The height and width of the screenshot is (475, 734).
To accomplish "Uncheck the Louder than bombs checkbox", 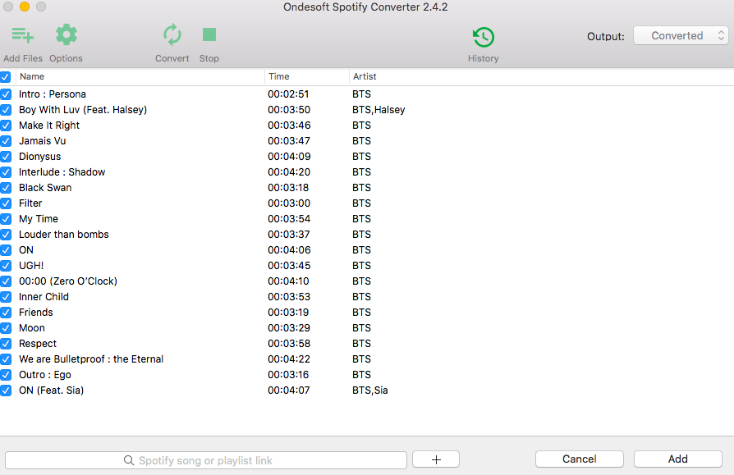I will tap(6, 235).
